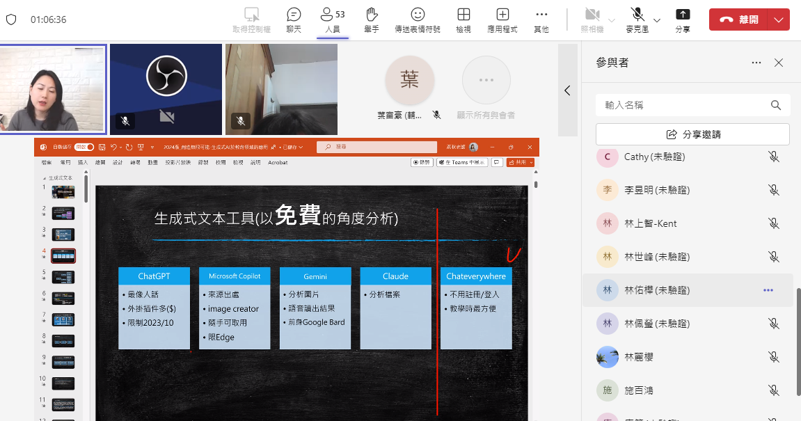Click muted mic icon beside 林上智-Kent
This screenshot has height=421, width=801.
pos(774,223)
